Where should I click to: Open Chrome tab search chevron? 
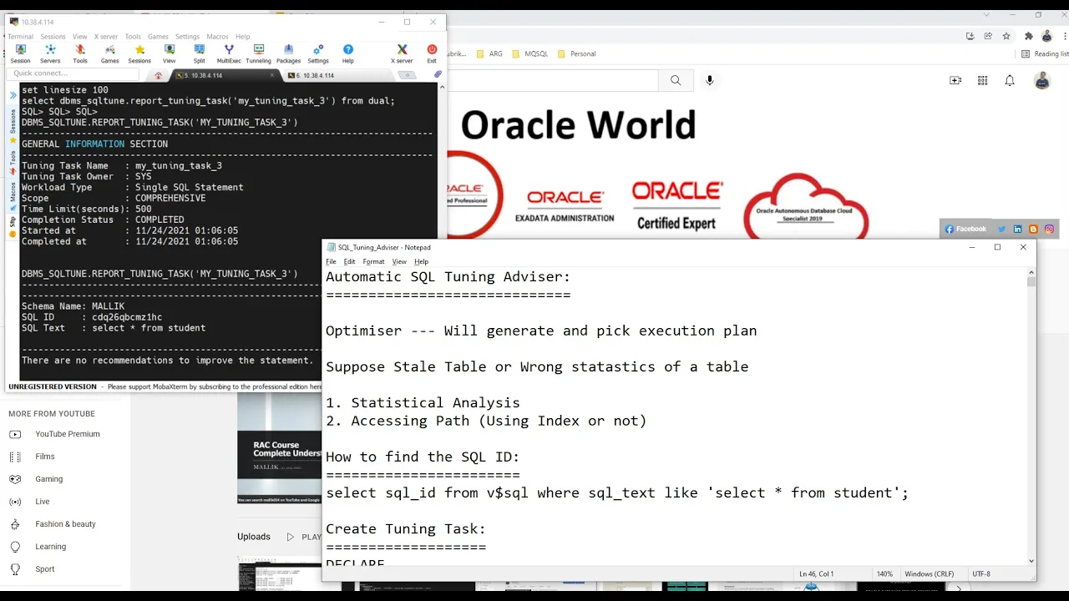[x=987, y=15]
